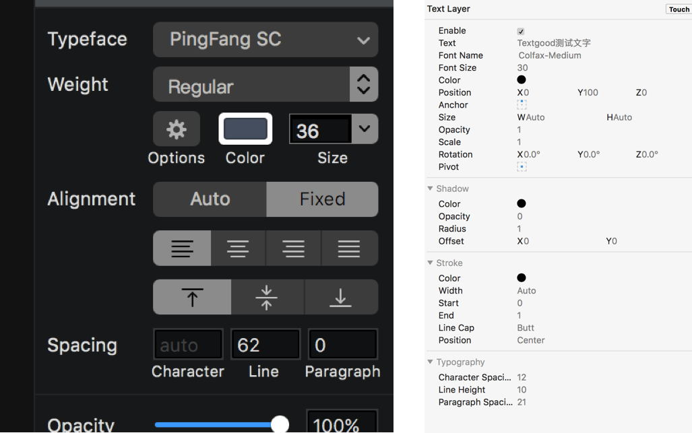Select left text alignment icon
692x433 pixels.
182,248
